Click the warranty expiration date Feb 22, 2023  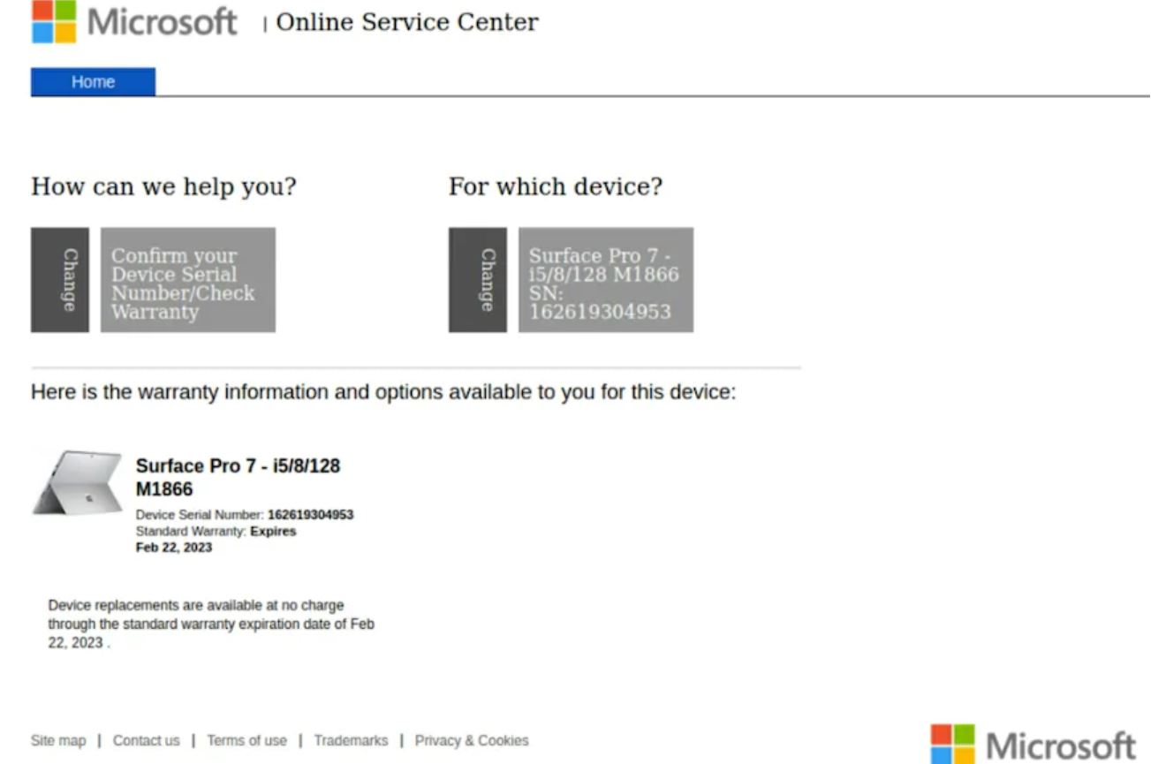(x=174, y=547)
